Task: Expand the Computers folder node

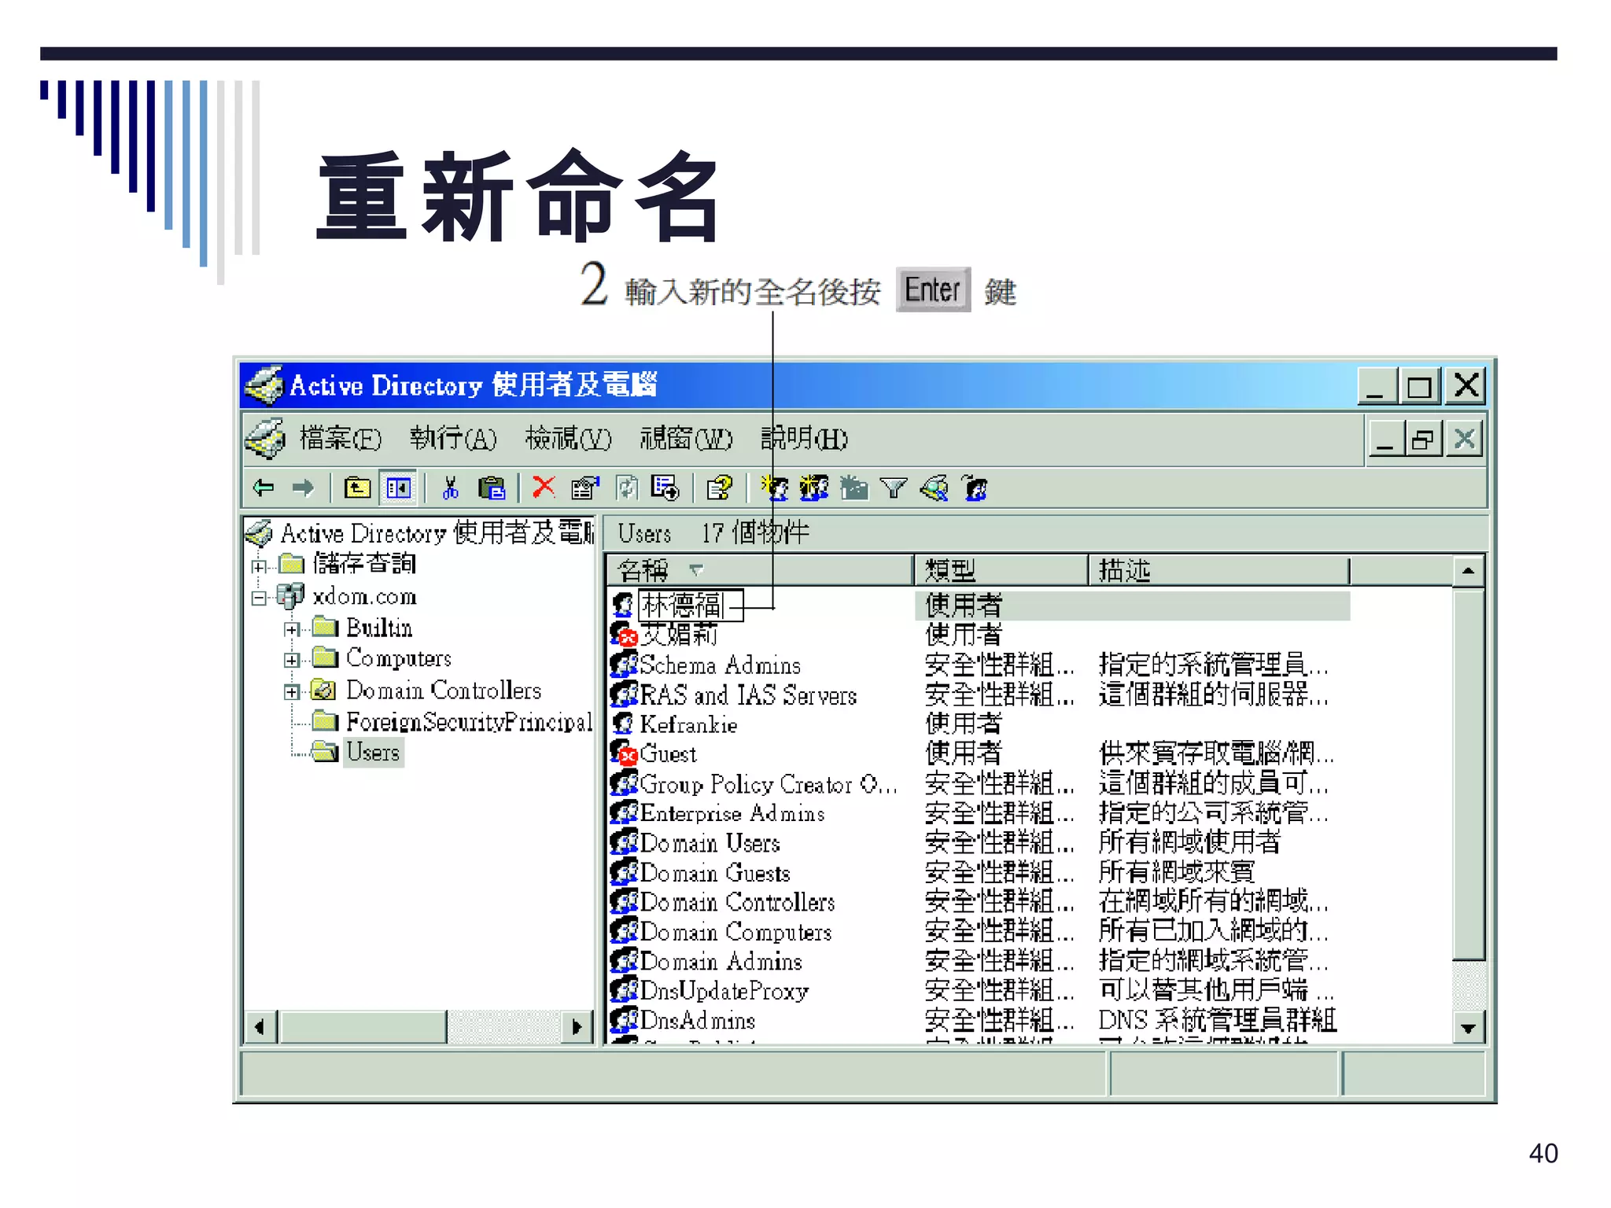Action: (292, 660)
